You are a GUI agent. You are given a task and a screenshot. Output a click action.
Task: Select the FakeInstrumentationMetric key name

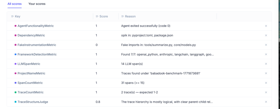37,45
